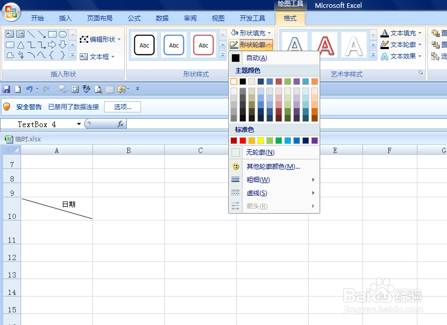Image resolution: width=447 pixels, height=325 pixels.
Task: Choose 无轮廓(N) option
Action: 274,152
